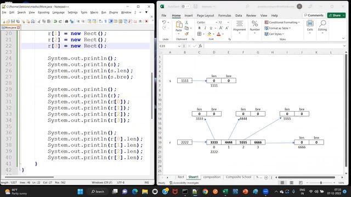
Task: Click green Undo arrow in Notepad++ toolbar
Action: pos(55,21)
